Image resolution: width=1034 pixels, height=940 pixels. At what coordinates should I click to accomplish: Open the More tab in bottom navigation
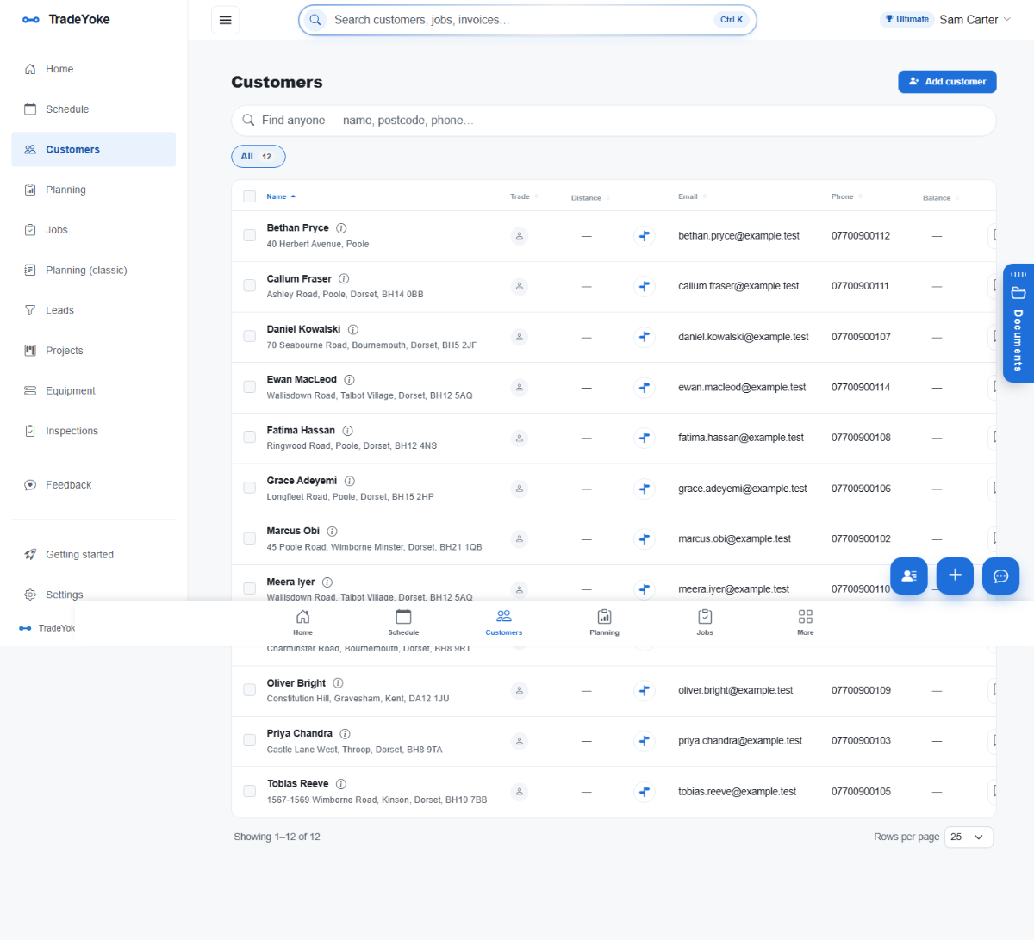pos(806,623)
